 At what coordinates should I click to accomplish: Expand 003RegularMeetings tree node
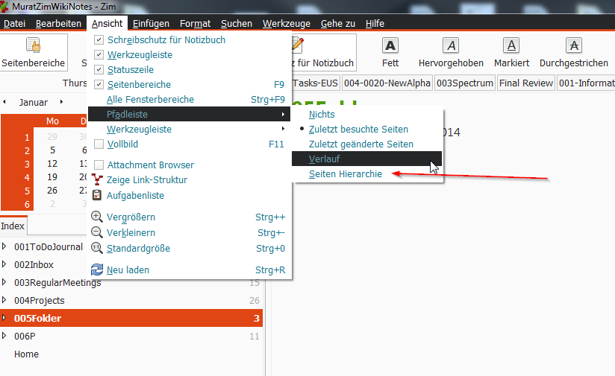[x=4, y=281]
